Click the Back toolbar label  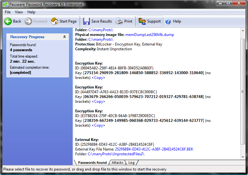(17, 21)
